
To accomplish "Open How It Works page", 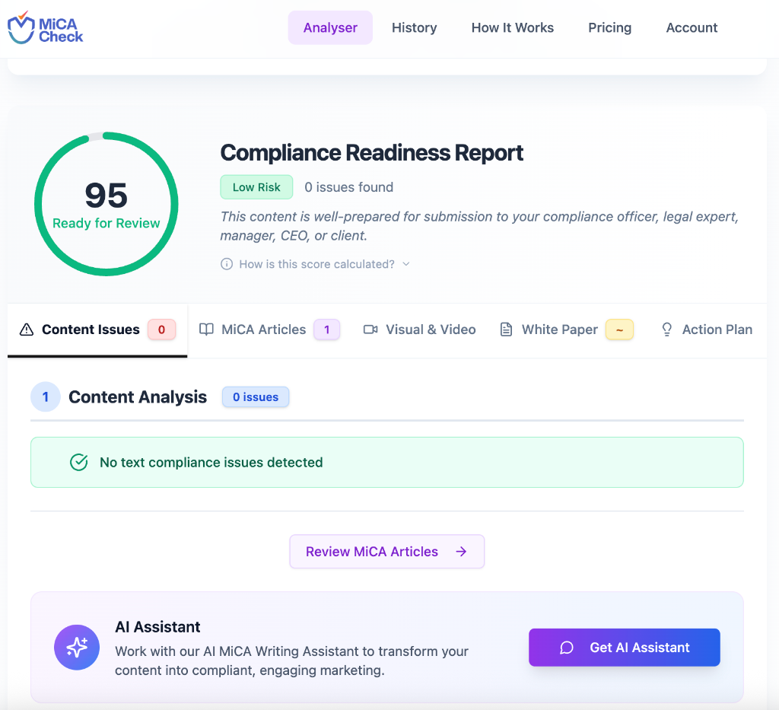I will (512, 28).
